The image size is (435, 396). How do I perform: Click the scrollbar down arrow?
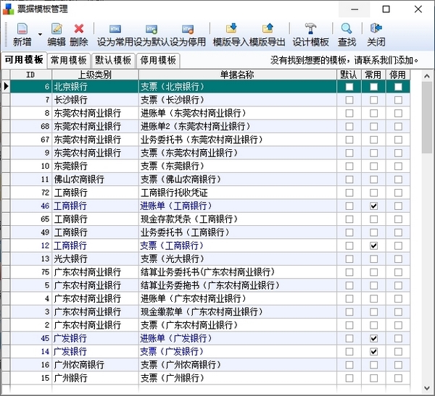click(x=427, y=389)
